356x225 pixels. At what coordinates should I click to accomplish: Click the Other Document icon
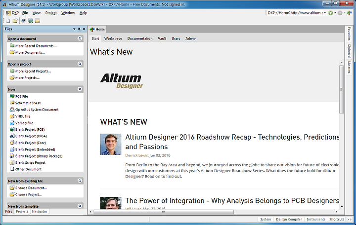click(x=12, y=169)
